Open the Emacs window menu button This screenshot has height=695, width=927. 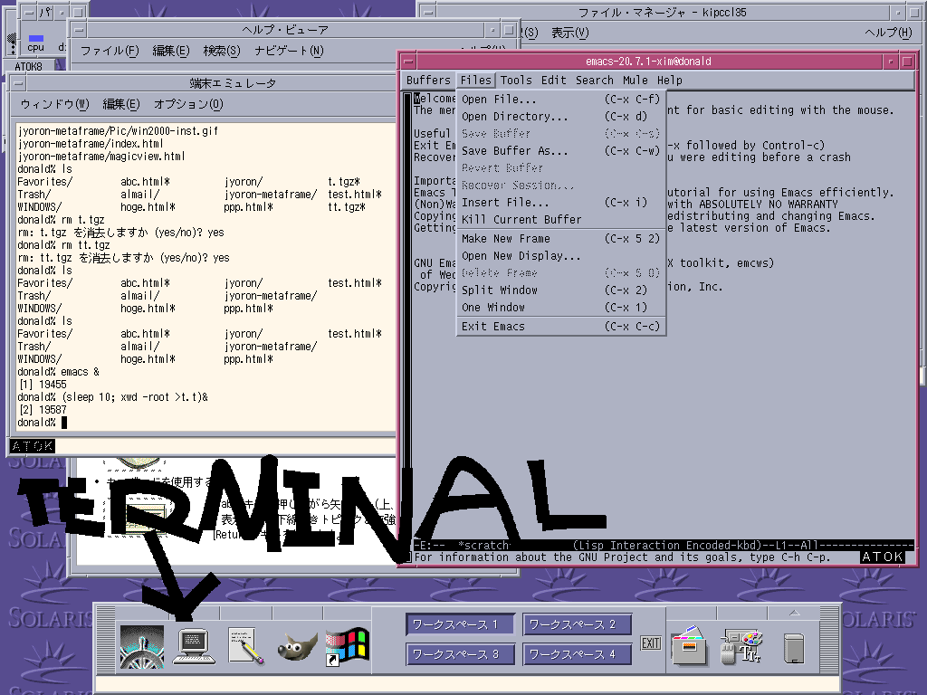click(x=408, y=61)
